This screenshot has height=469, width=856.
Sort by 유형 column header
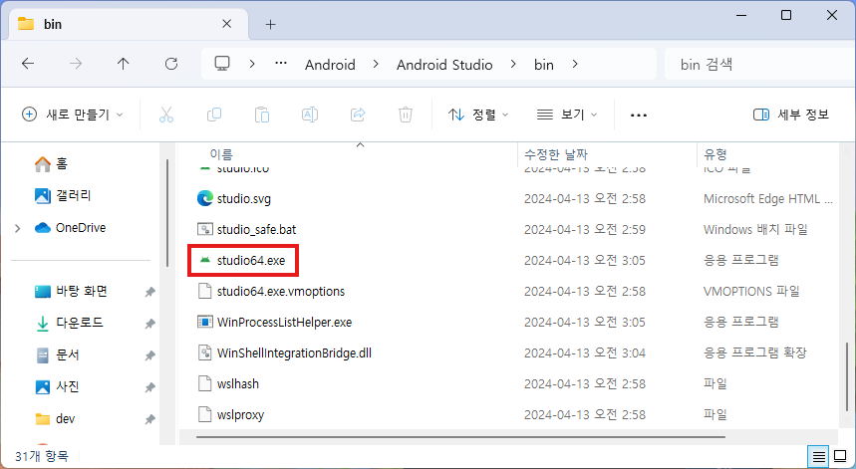coord(715,155)
